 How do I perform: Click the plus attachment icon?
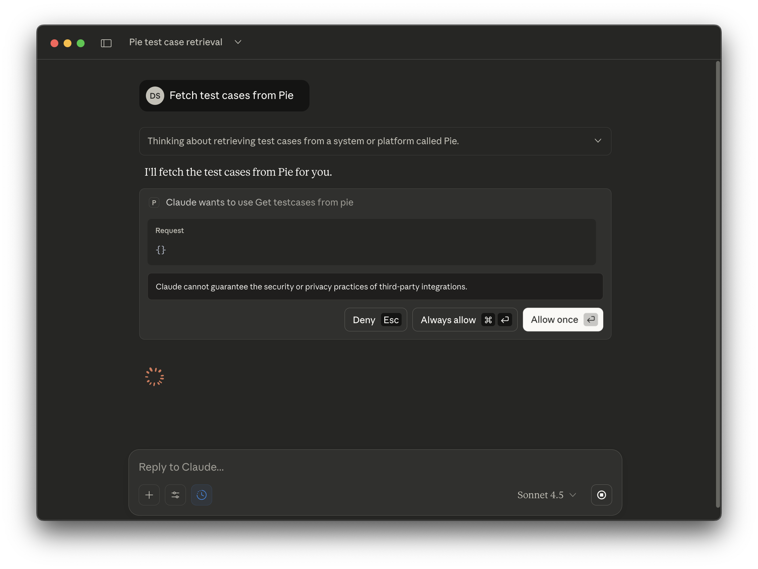149,495
